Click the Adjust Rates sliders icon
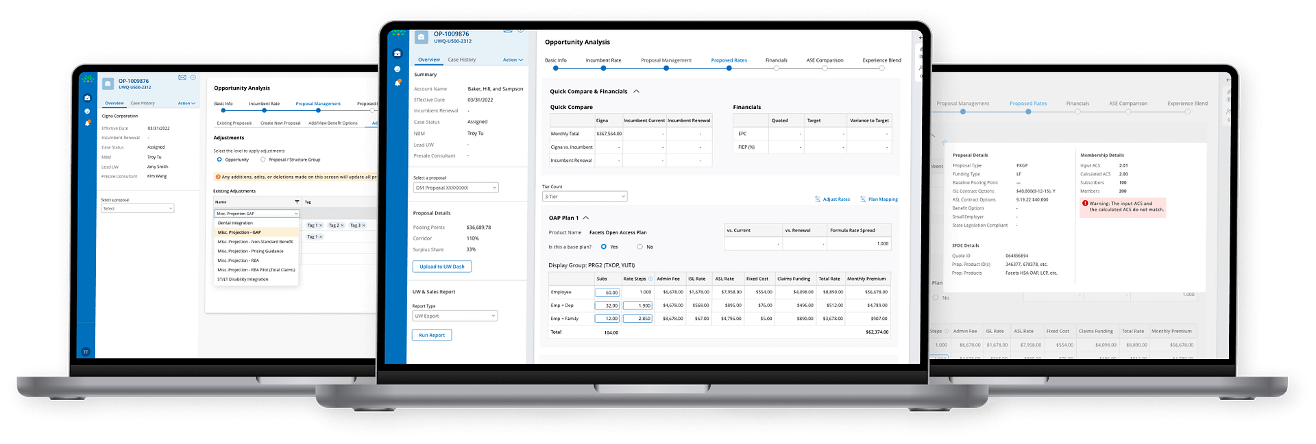 [x=818, y=199]
